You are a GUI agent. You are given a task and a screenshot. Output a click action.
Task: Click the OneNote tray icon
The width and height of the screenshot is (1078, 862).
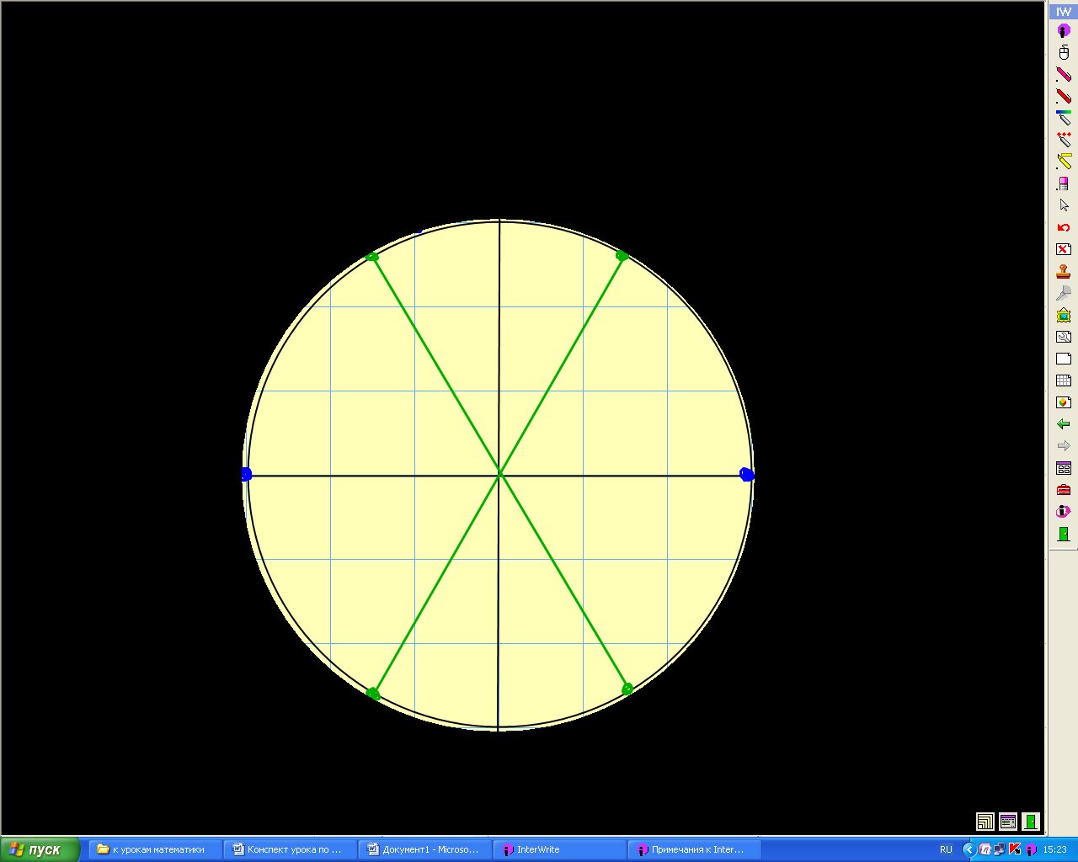coord(985,849)
